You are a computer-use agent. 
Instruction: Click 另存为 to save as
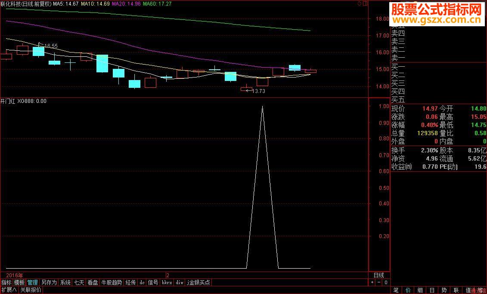tap(49, 282)
